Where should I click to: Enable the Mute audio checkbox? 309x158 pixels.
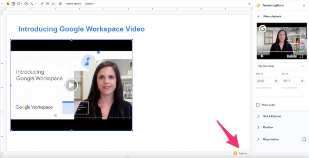point(258,105)
